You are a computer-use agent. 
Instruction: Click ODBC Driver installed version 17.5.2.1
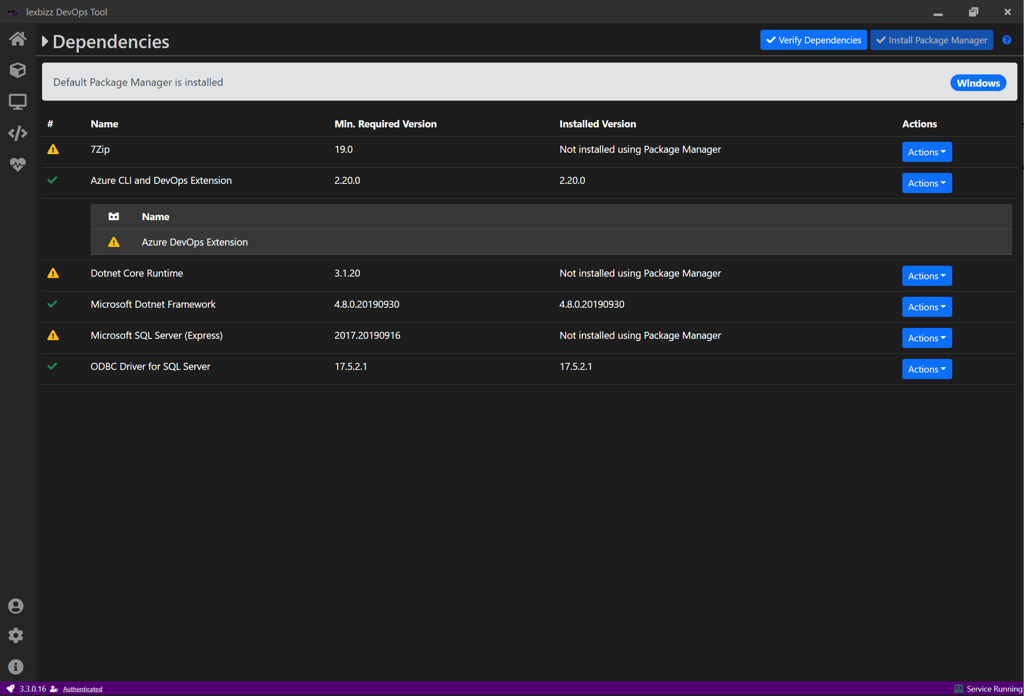point(576,366)
